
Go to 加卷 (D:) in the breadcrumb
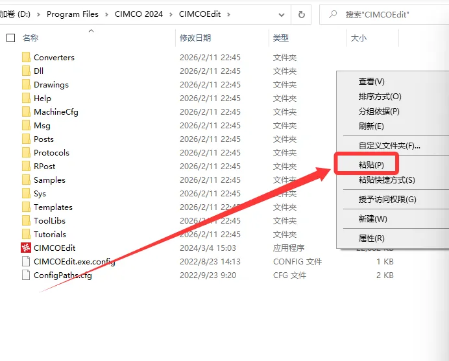pos(15,14)
